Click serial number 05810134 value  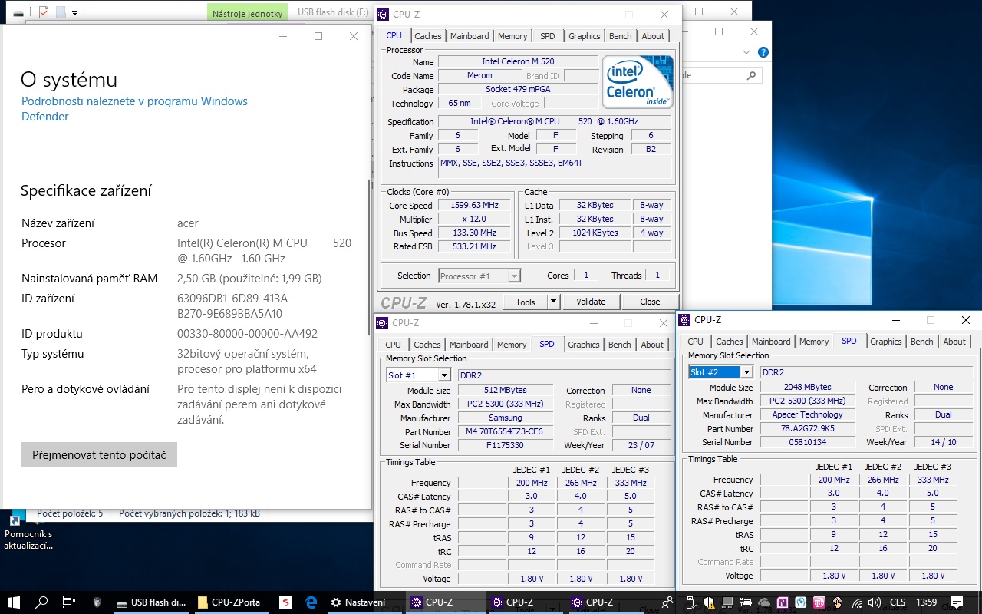point(807,442)
